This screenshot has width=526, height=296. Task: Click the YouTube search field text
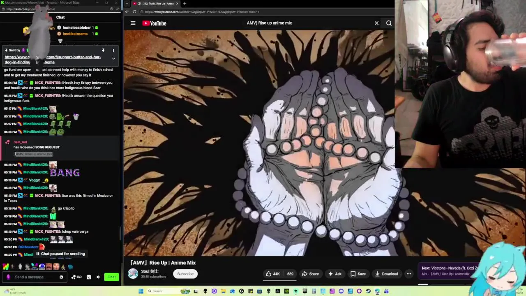pos(269,23)
